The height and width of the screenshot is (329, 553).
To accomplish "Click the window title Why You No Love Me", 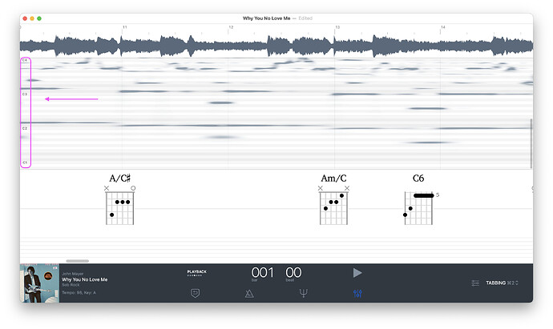I will 266,18.
